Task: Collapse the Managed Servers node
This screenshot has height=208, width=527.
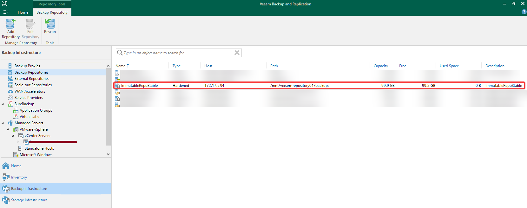Action: (x=3, y=123)
